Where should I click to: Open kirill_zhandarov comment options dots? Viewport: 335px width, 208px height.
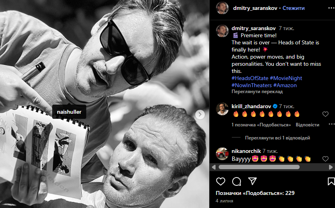pyautogui.click(x=331, y=124)
